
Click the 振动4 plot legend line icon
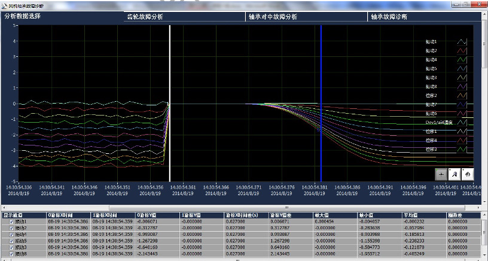pos(461,60)
